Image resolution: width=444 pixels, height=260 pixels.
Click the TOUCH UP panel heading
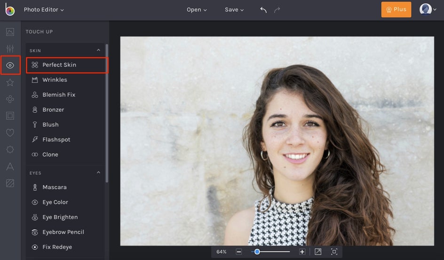[39, 32]
